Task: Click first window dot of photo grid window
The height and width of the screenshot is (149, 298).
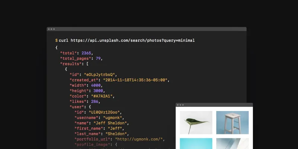Action: coord(178,105)
